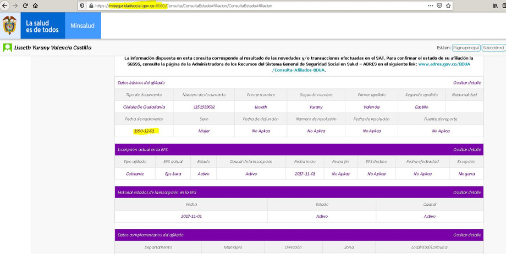Image resolution: width=506 pixels, height=254 pixels.
Task: Hide detail of Historial estados de inscripción
Action: click(467, 193)
